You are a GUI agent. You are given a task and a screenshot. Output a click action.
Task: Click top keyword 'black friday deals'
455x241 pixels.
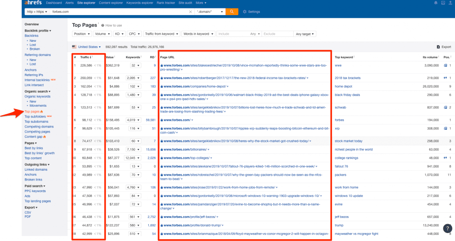[x=347, y=95]
